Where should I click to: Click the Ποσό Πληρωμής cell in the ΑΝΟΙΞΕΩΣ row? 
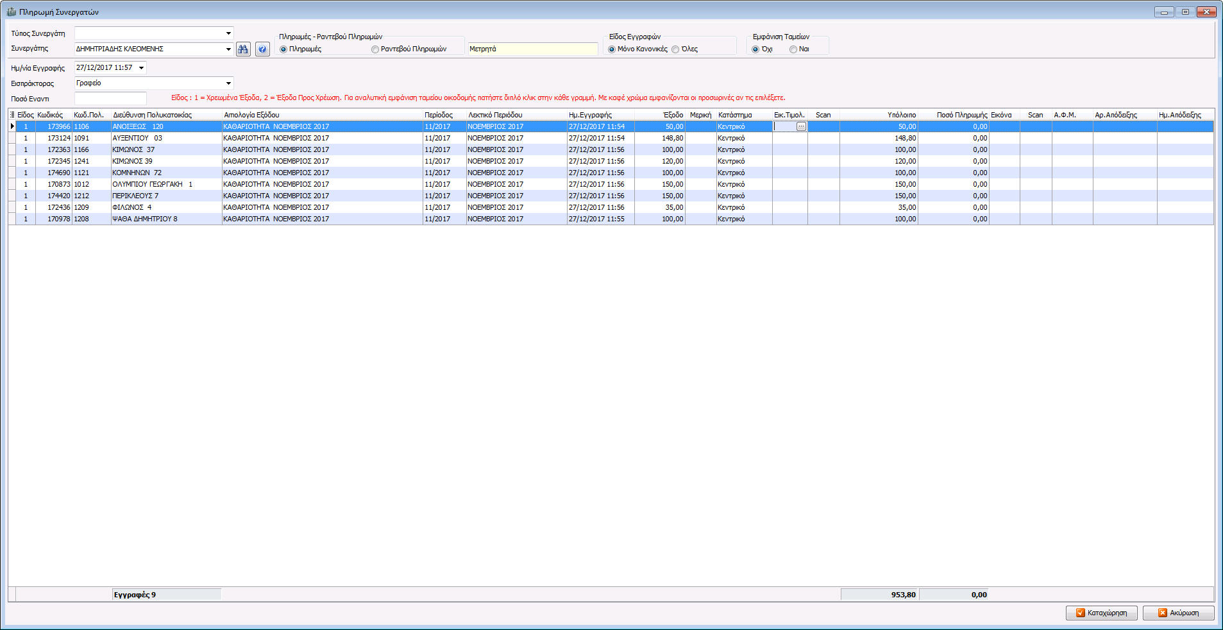tap(954, 126)
